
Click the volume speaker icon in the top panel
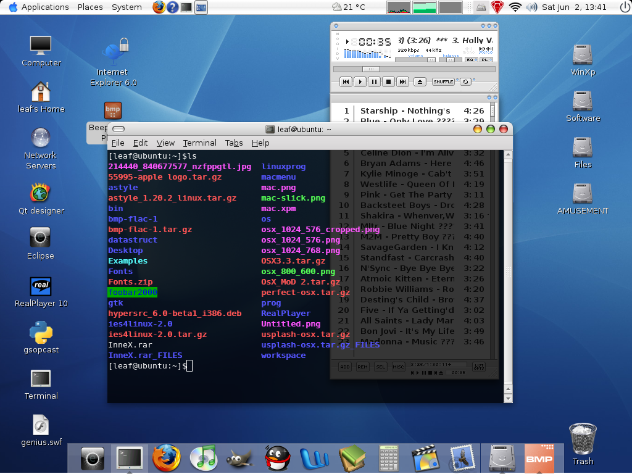click(531, 7)
